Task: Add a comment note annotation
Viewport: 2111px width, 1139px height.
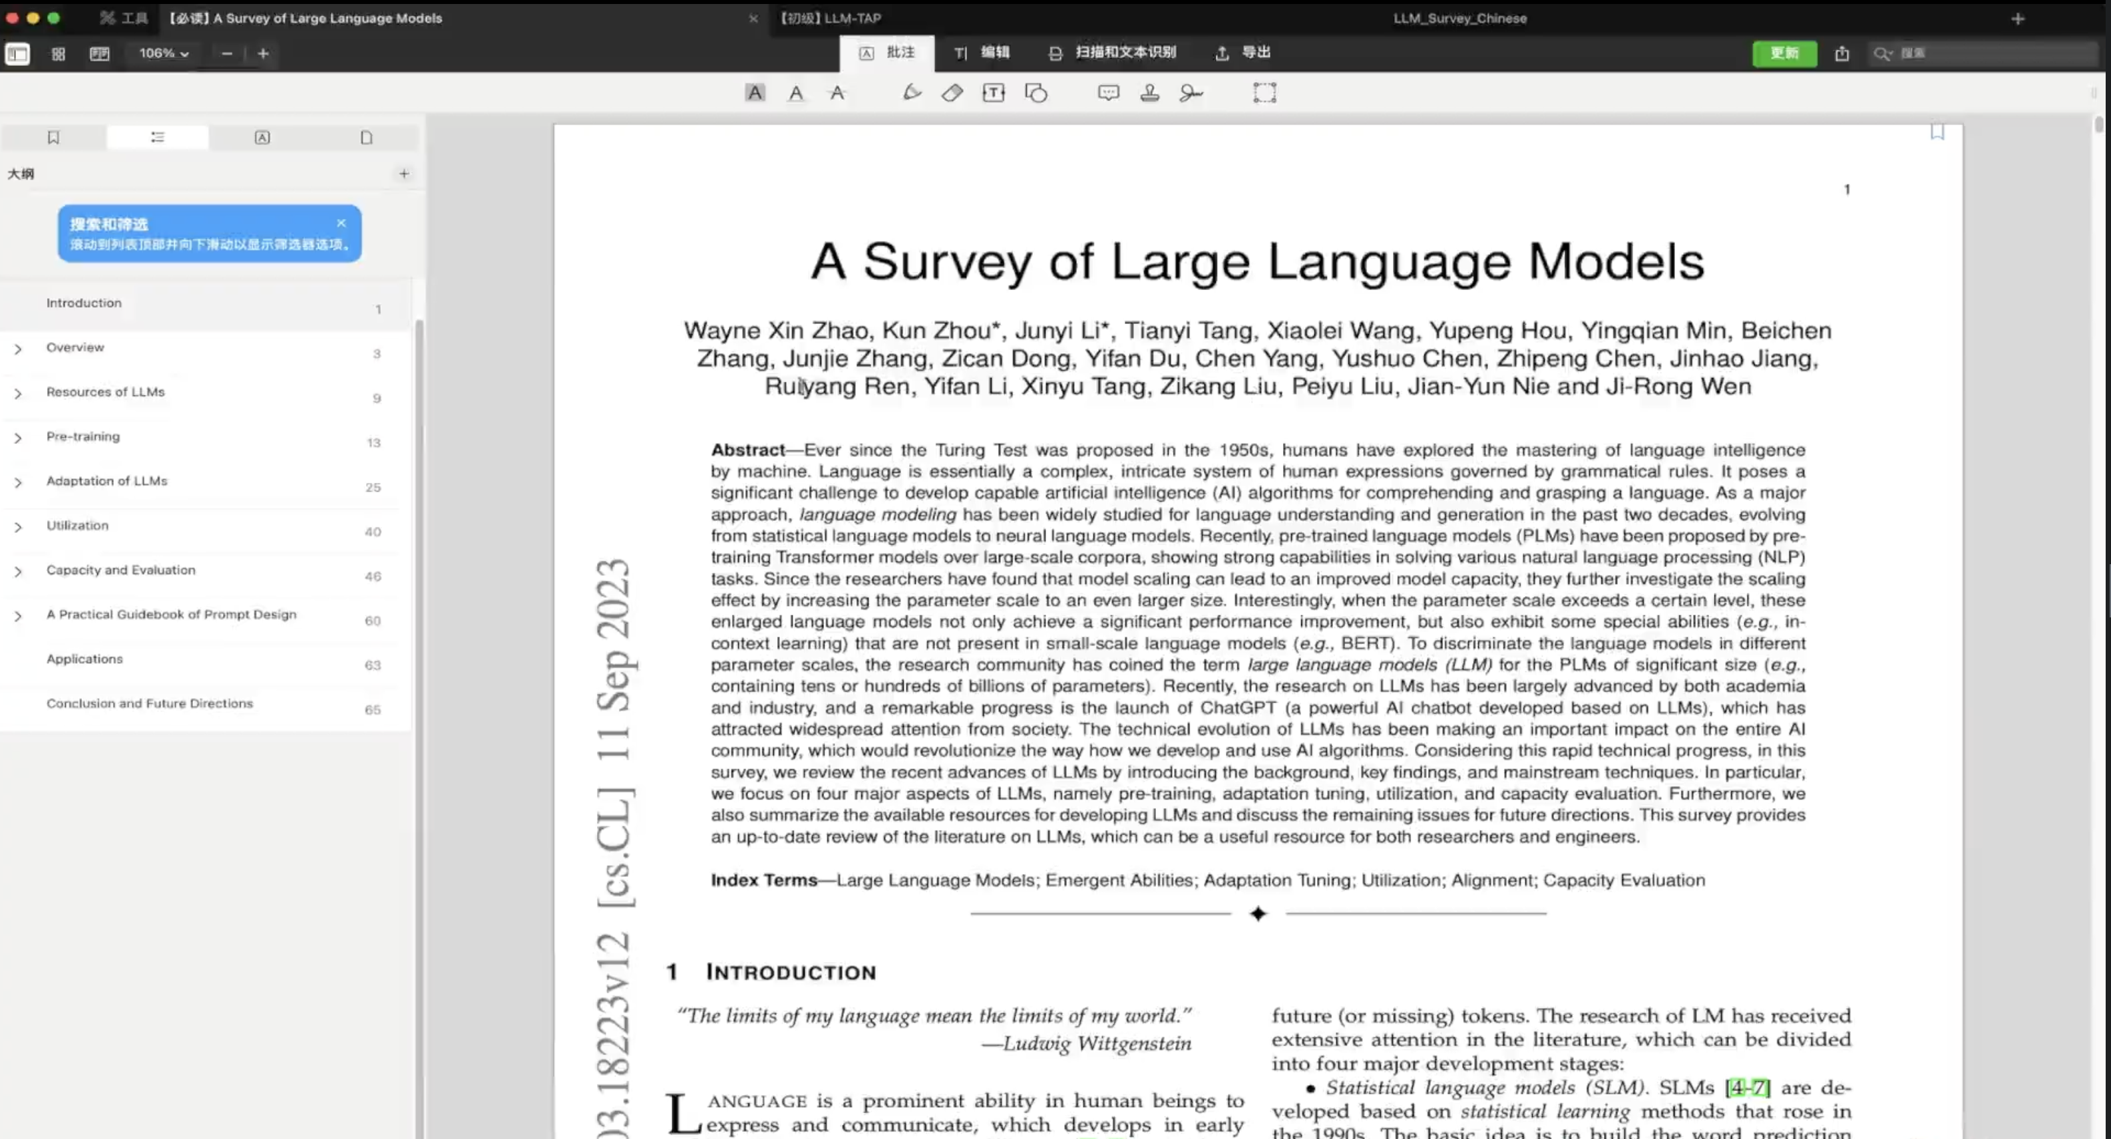Action: (x=1108, y=92)
